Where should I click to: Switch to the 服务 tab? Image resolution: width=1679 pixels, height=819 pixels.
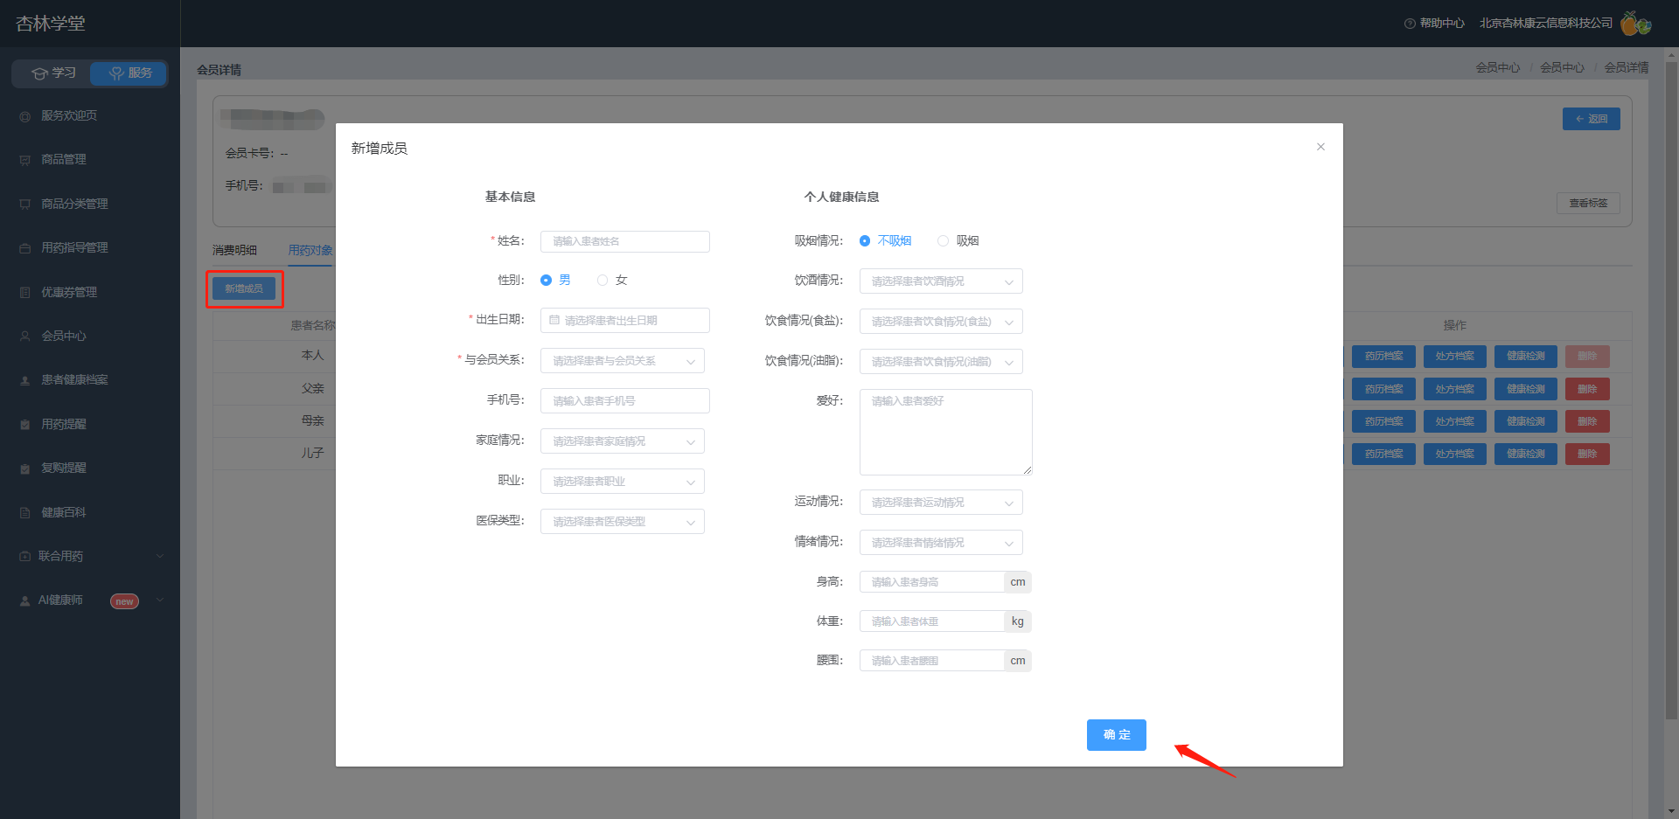pos(129,73)
